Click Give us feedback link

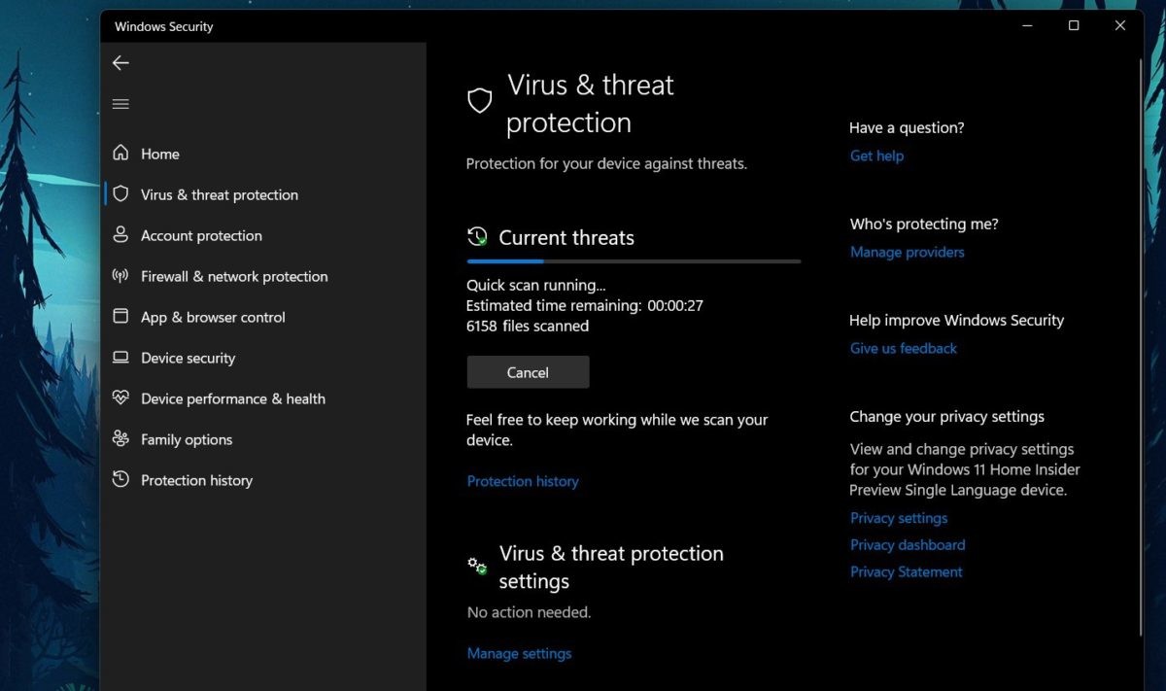pos(904,348)
